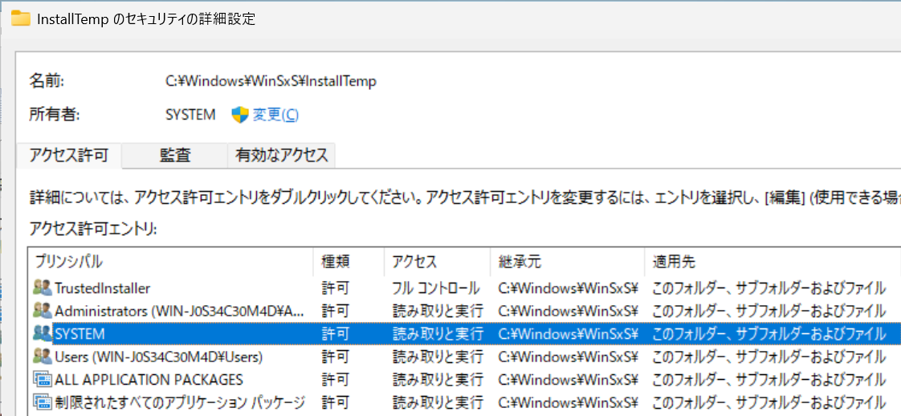
Task: Click the 制限されたすべてのアプリケーション パッケージ icon
Action: tap(43, 403)
